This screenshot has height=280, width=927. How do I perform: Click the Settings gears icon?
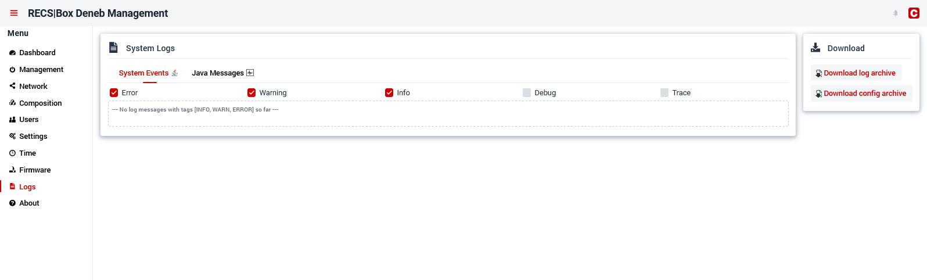tap(12, 137)
